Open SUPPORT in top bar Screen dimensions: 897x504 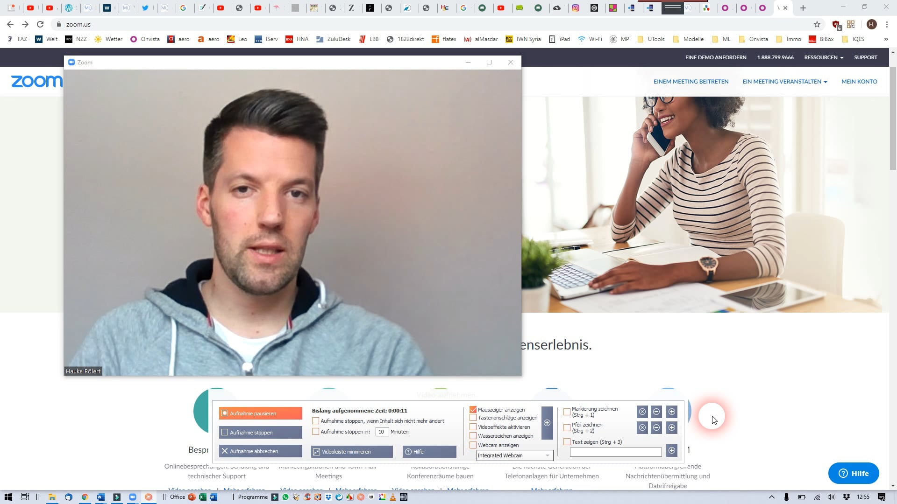click(x=866, y=57)
